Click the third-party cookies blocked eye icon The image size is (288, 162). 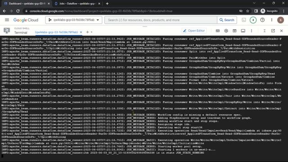pos(241,11)
